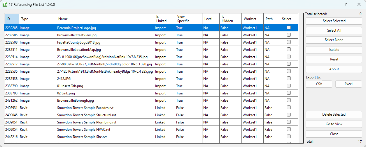The width and height of the screenshot is (366, 147).
Task: Select the PerennialProjectLogo.jpg name cell
Action: (105, 28)
